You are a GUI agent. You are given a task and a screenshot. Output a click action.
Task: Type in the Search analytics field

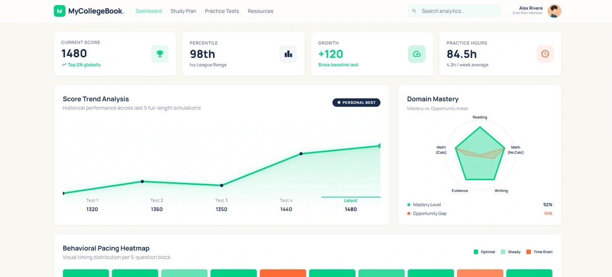point(459,11)
